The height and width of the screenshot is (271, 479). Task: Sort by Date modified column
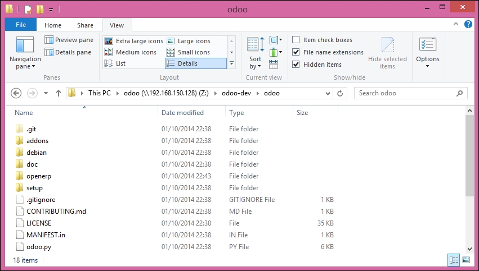point(191,113)
